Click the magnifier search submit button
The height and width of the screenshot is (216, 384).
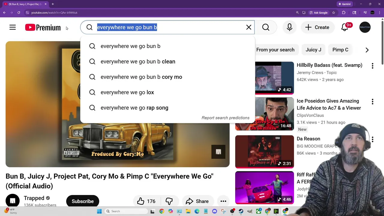pos(266,27)
